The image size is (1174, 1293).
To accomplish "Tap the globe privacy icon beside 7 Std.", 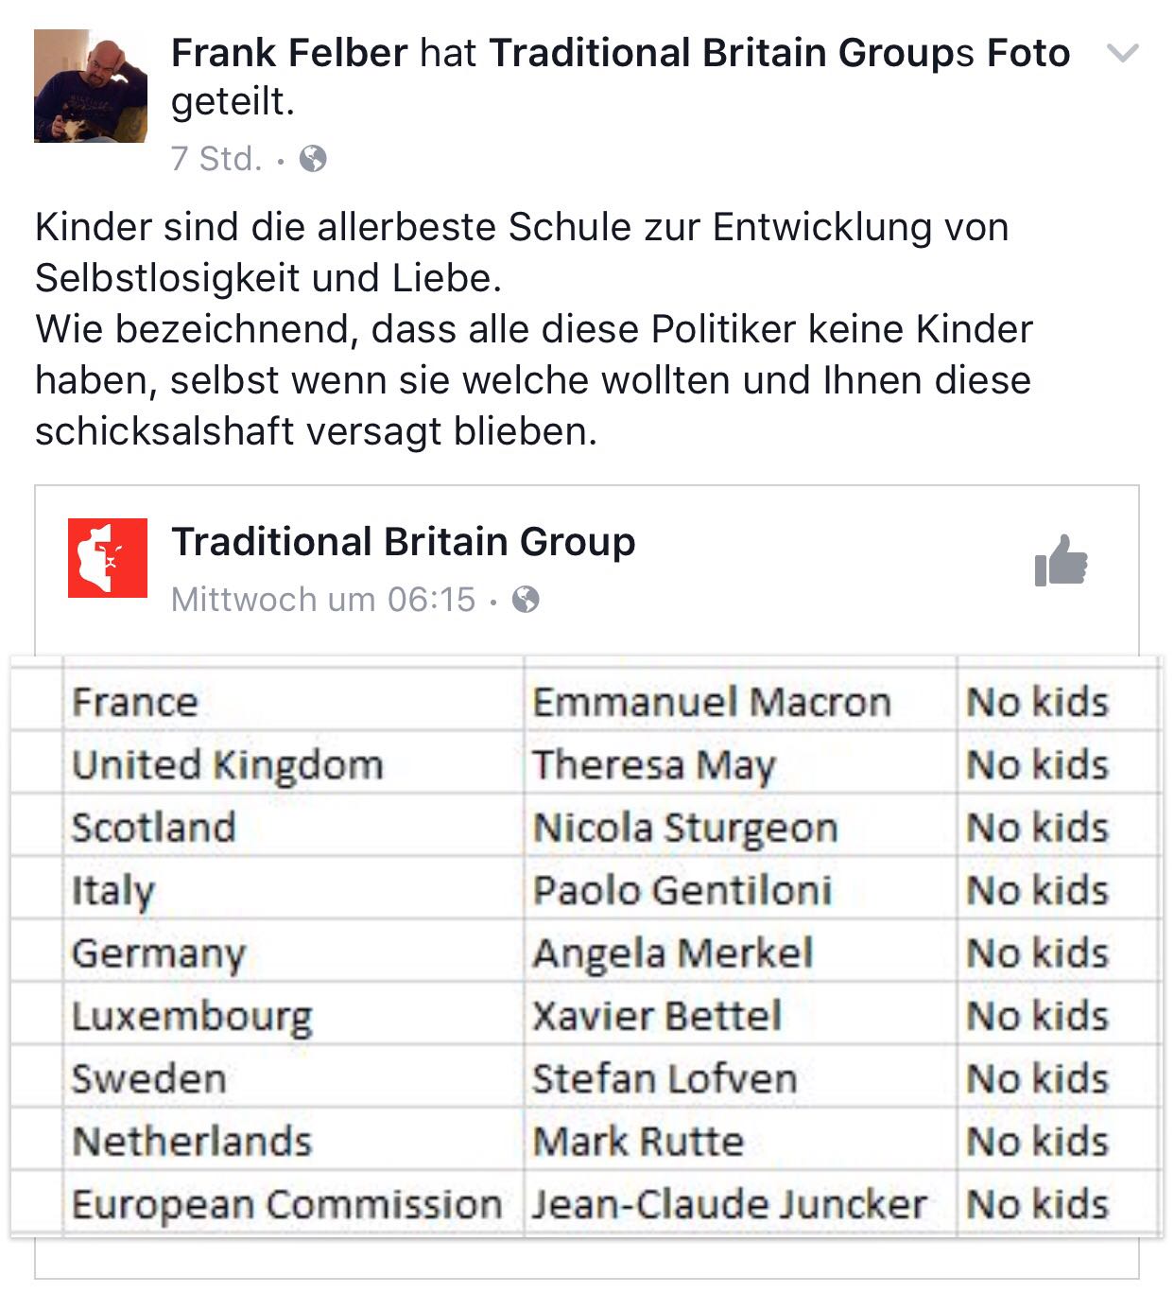I will (313, 159).
